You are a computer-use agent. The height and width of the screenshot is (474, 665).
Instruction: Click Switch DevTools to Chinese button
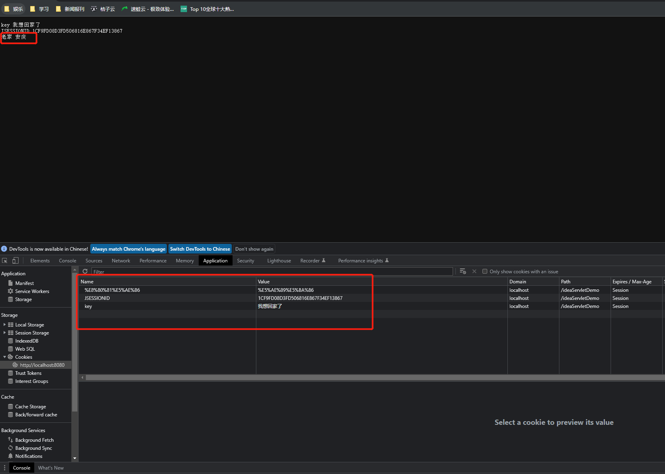pos(200,249)
